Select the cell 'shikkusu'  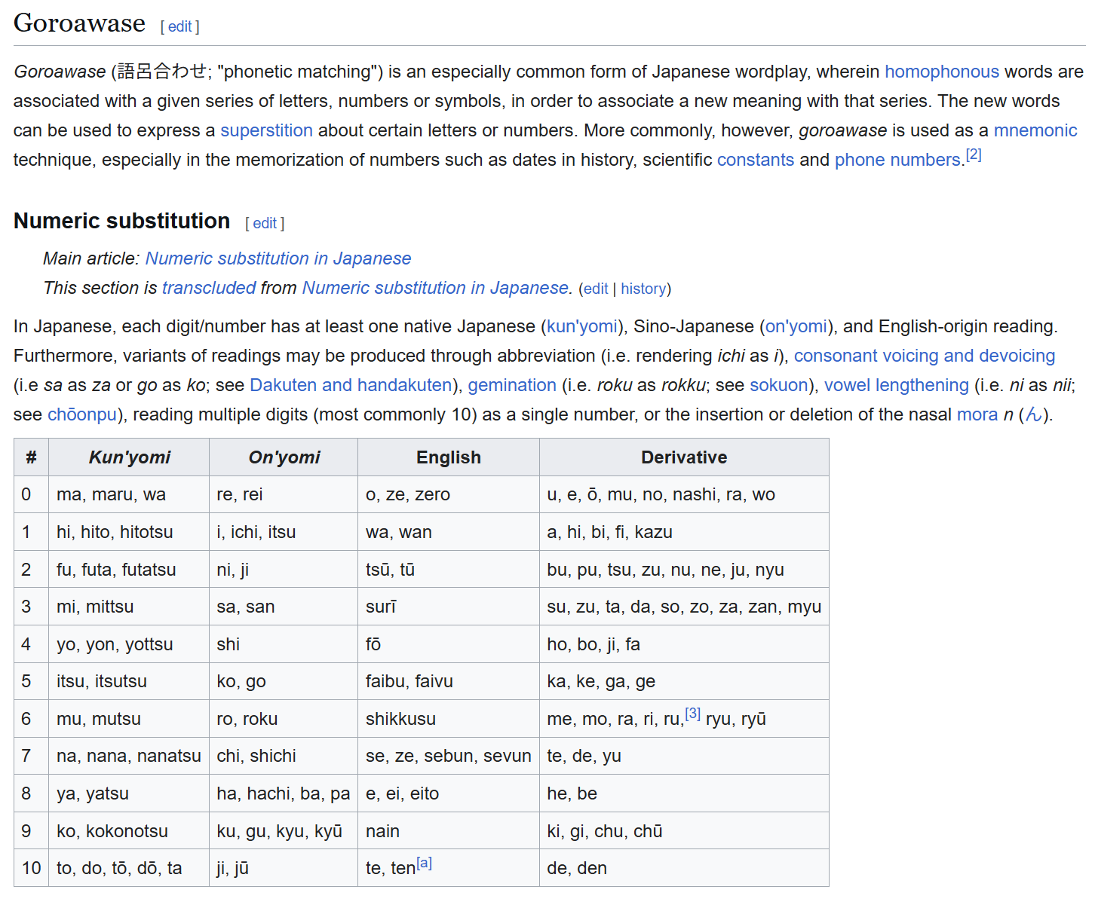click(449, 719)
